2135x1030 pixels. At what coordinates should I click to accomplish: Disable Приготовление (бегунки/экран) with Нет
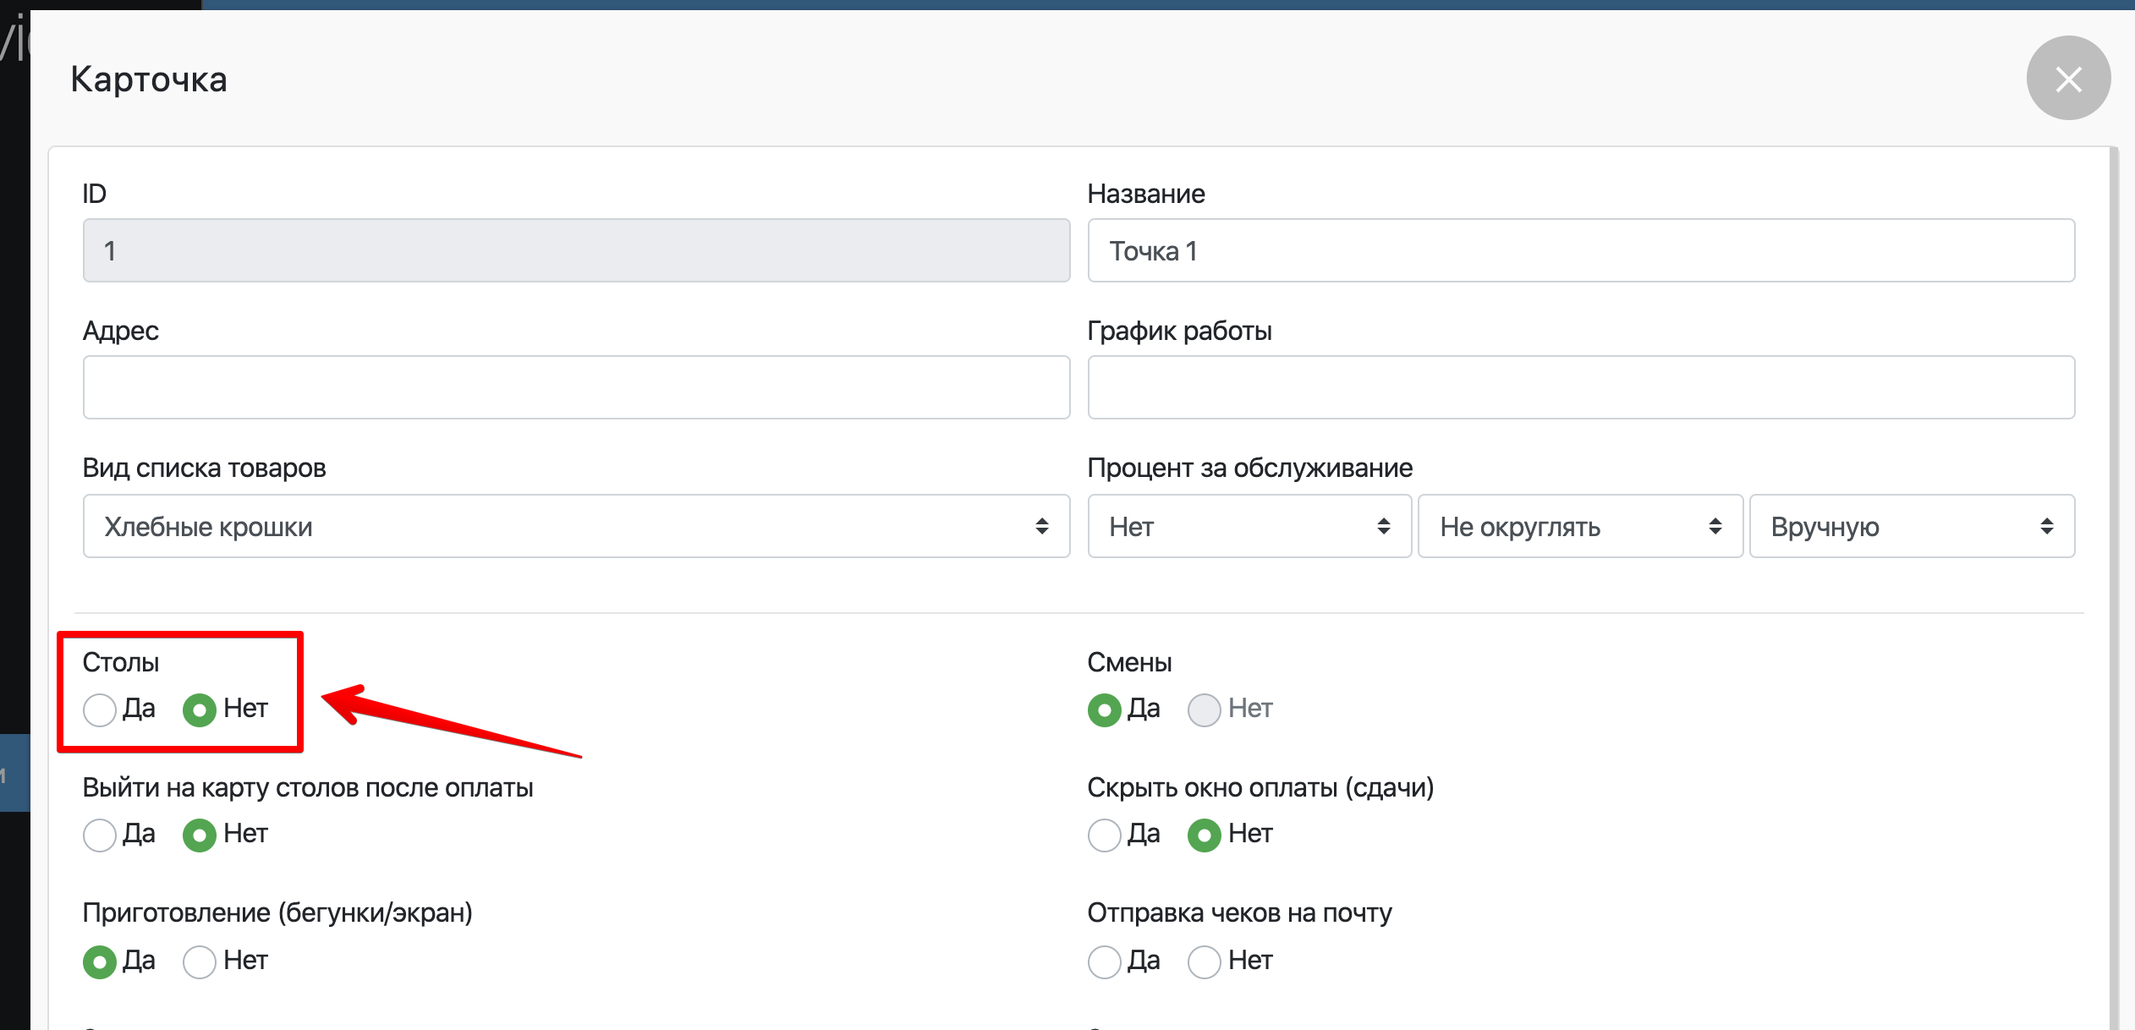tap(200, 962)
